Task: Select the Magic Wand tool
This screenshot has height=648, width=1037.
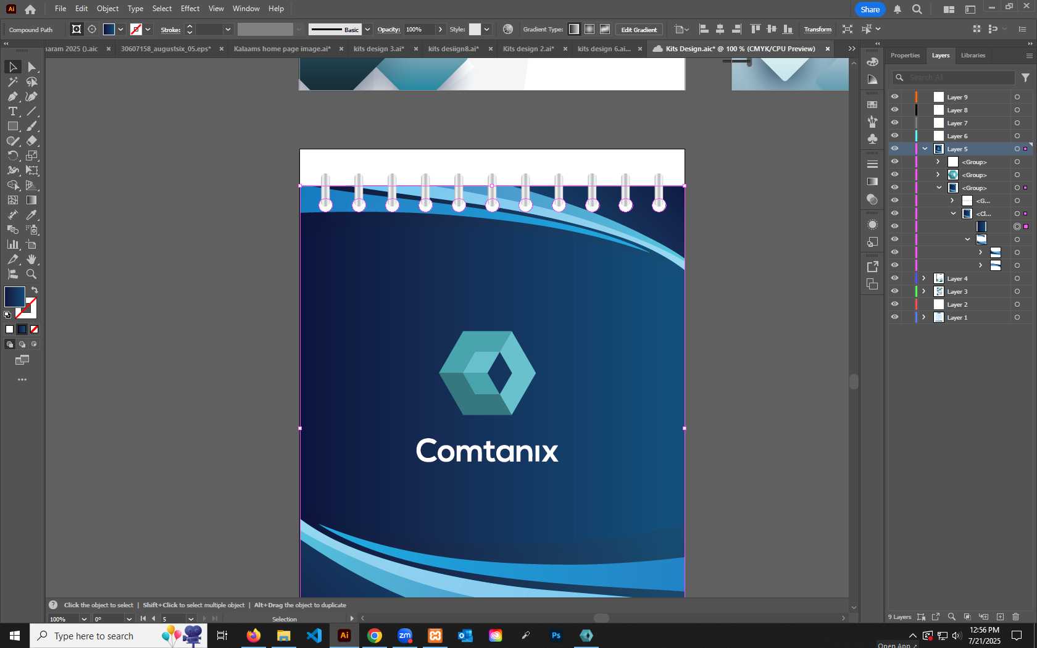Action: coord(12,81)
